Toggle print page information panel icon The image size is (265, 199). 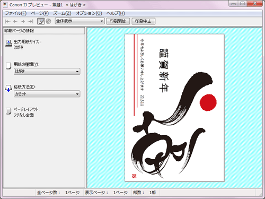41,21
